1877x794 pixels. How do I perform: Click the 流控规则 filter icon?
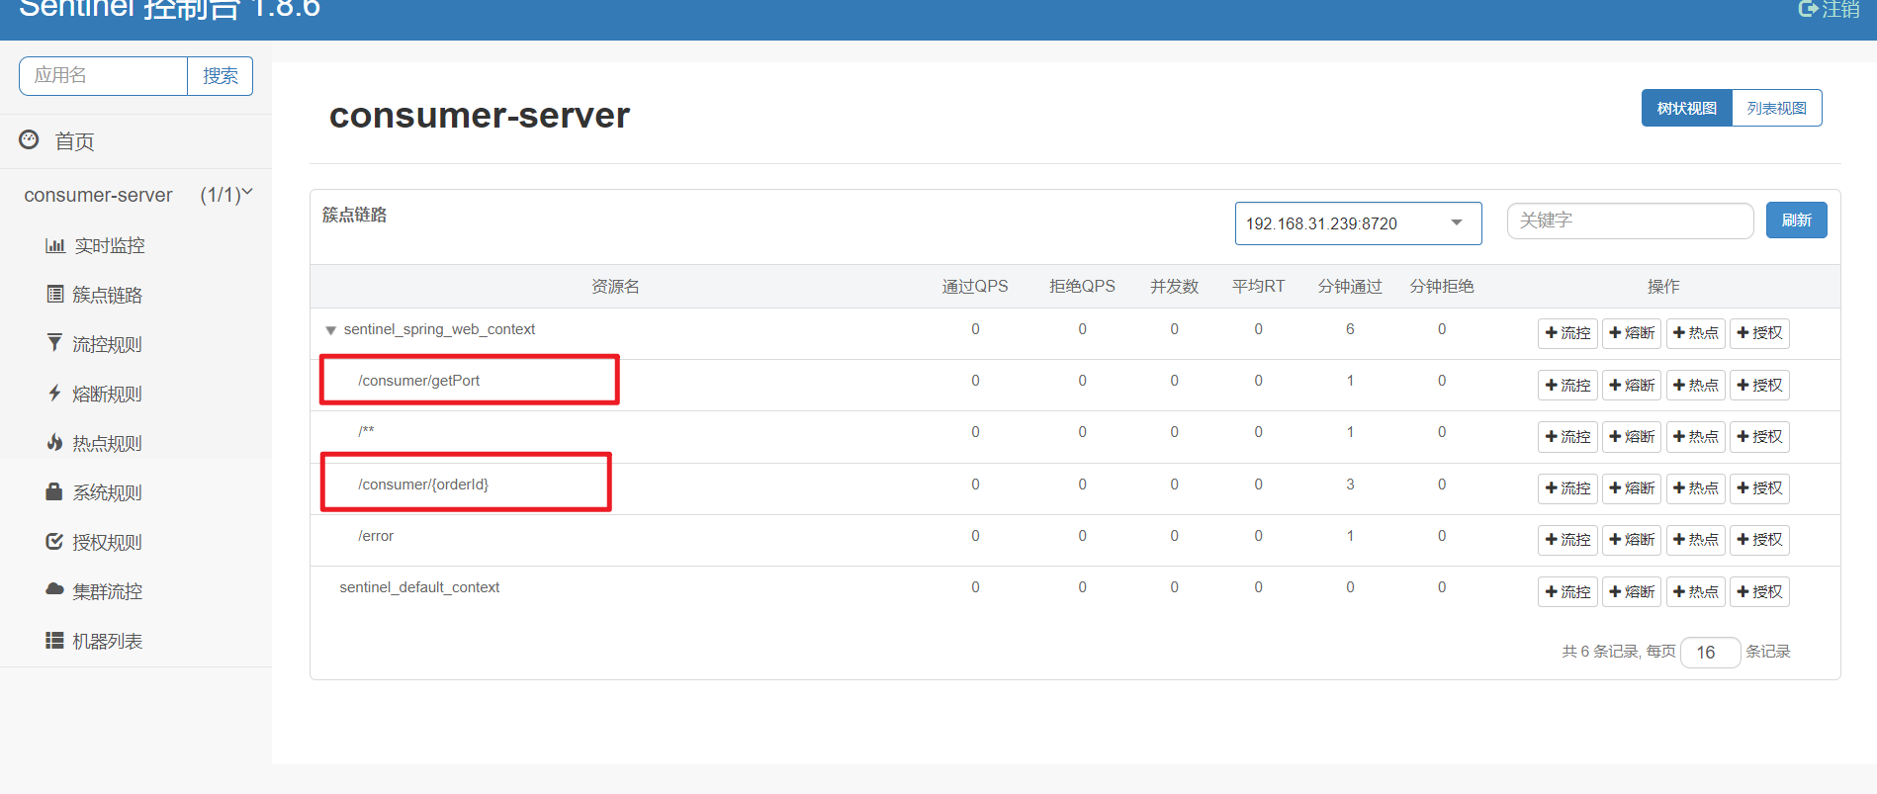pyautogui.click(x=54, y=342)
